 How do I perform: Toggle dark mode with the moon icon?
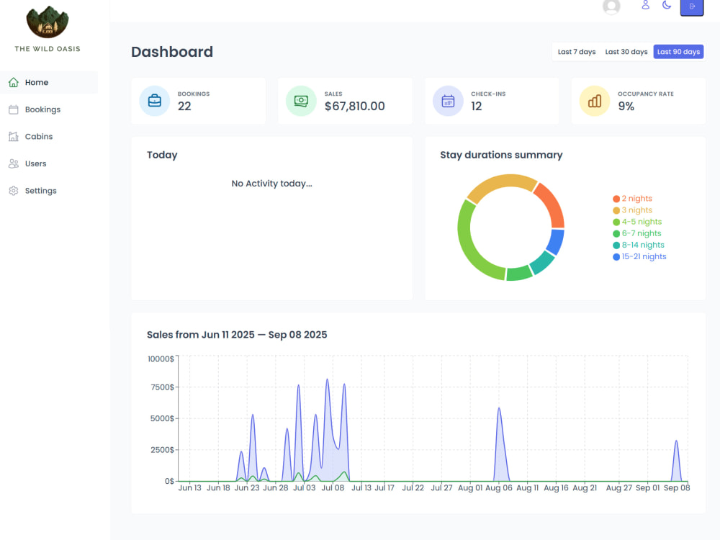coord(667,6)
